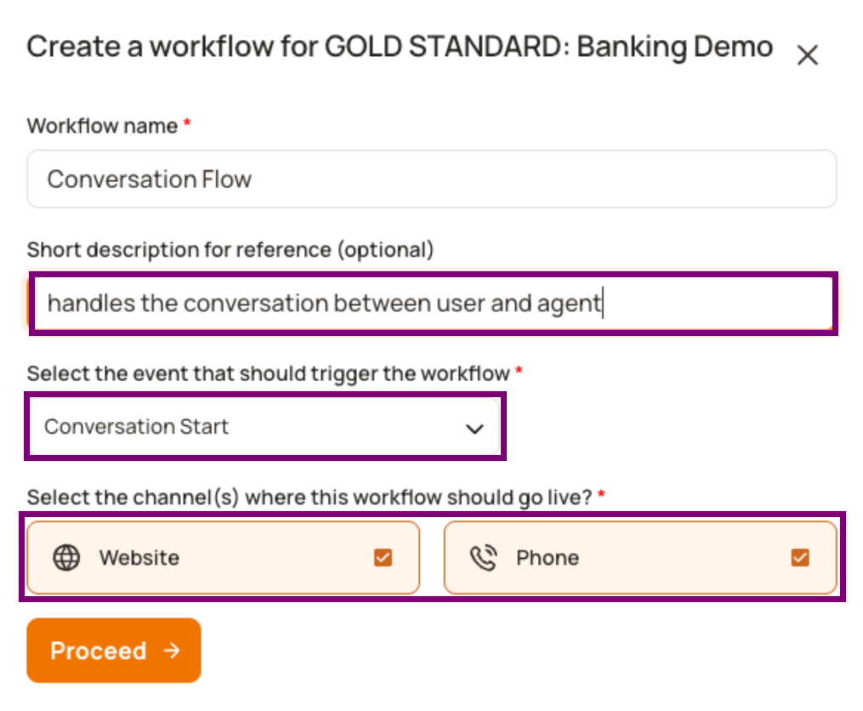Open the Conversation Start dropdown
Viewport: 863px width, 711px height.
(x=264, y=427)
